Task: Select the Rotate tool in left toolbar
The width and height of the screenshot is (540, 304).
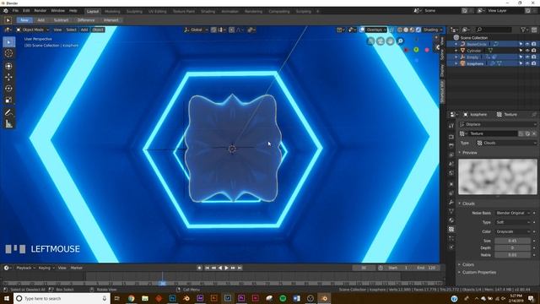Action: coord(9,89)
